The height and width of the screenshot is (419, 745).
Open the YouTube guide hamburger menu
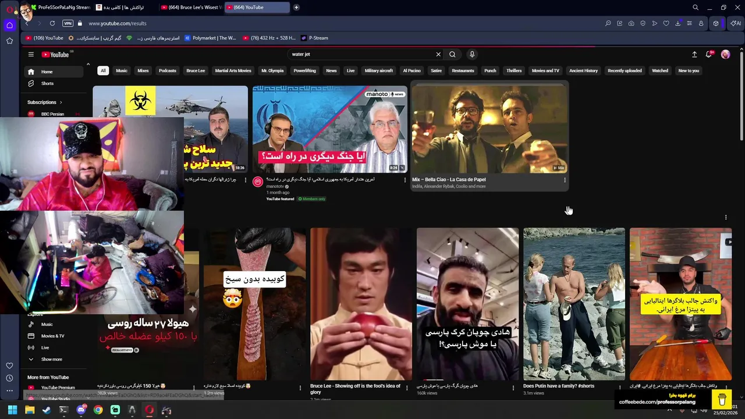pos(31,54)
